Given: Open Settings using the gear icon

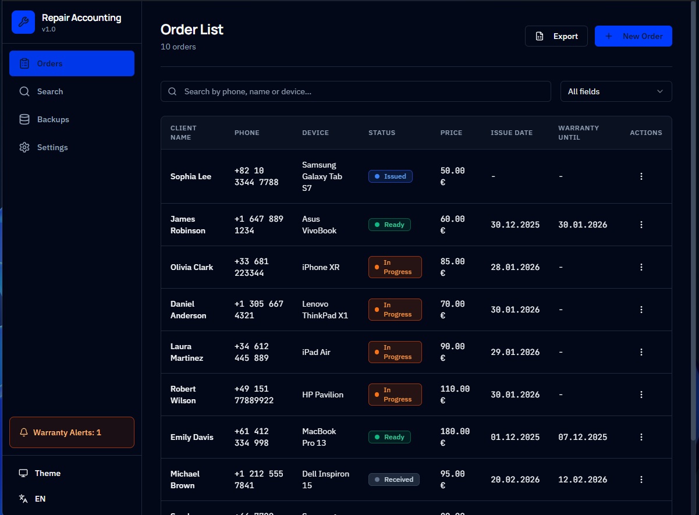Looking at the screenshot, I should pyautogui.click(x=24, y=147).
